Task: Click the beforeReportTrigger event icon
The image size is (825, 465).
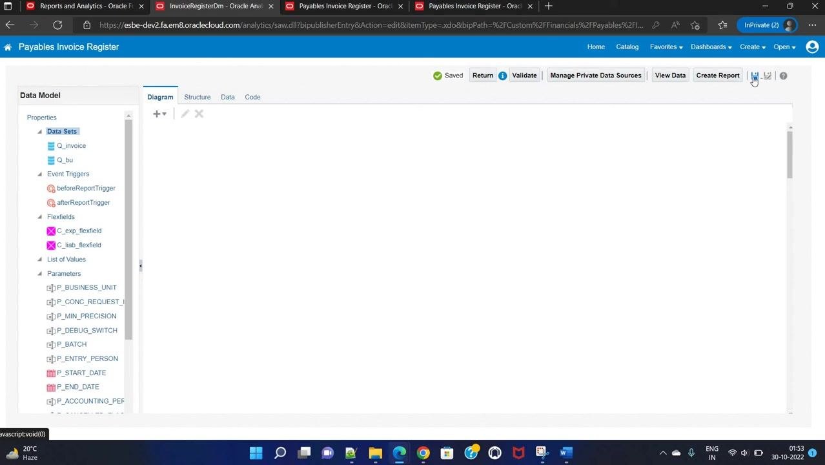Action: pos(51,189)
